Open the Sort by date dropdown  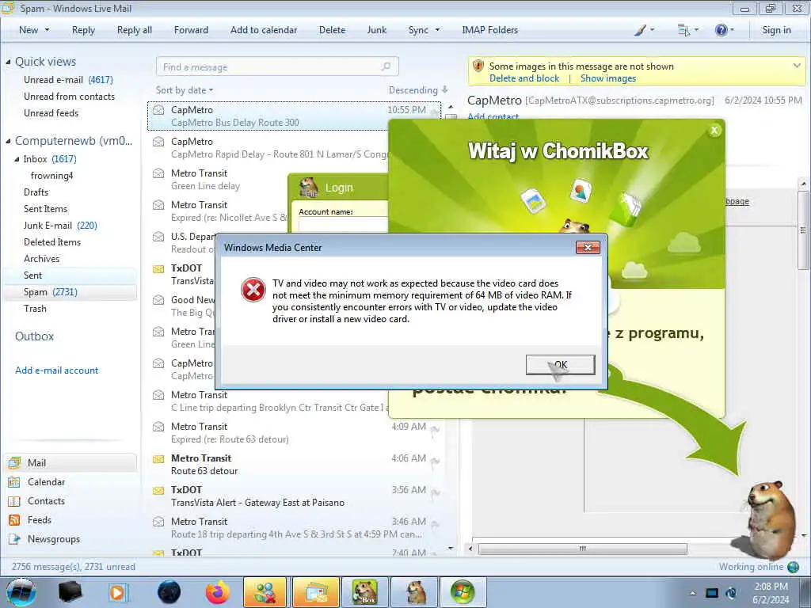click(x=185, y=90)
